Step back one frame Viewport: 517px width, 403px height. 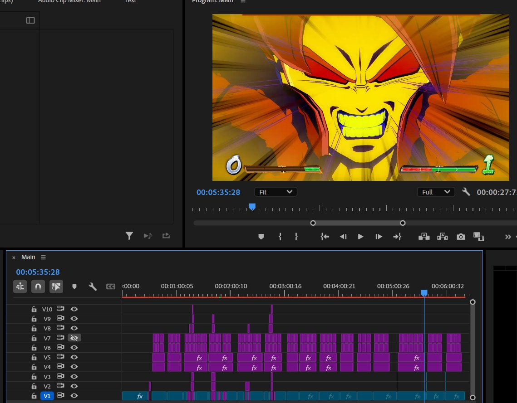tap(343, 237)
